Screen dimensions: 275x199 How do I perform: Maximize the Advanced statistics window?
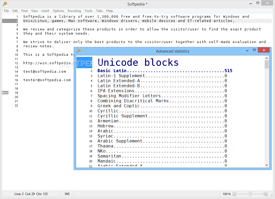pos(254,50)
